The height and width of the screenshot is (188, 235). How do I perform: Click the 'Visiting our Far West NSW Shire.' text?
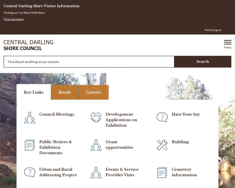pos(24,13)
